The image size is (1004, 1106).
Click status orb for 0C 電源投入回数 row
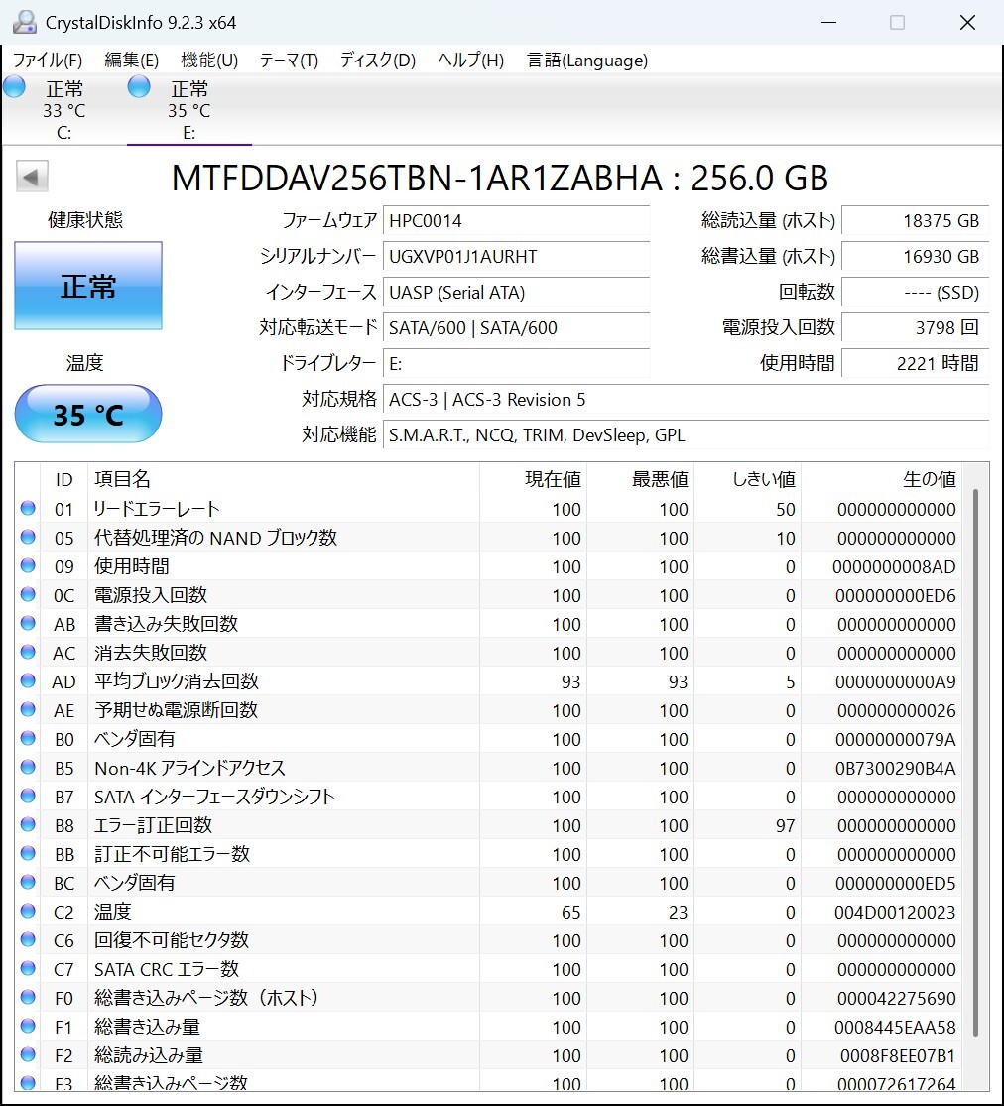(28, 594)
